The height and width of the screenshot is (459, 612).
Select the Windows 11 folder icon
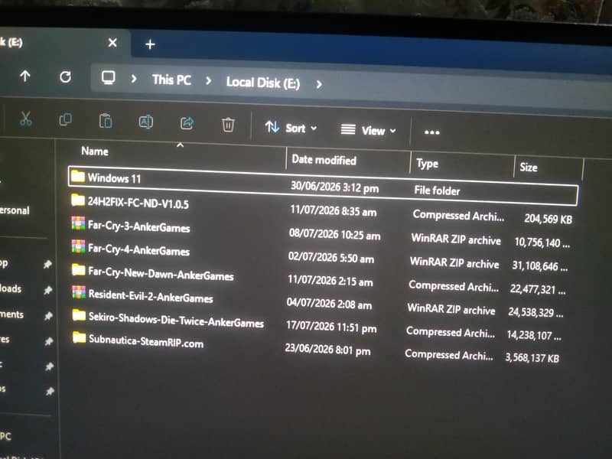(x=78, y=177)
